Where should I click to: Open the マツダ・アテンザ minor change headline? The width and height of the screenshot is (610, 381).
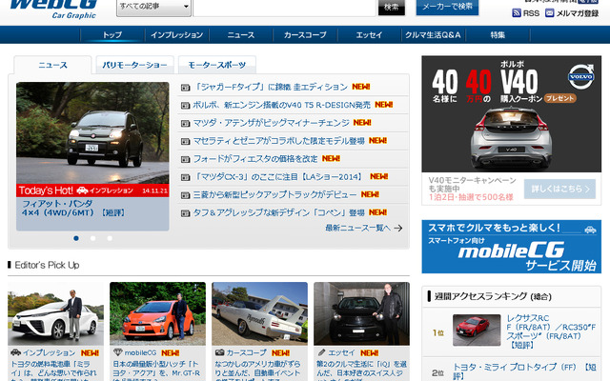[271, 123]
